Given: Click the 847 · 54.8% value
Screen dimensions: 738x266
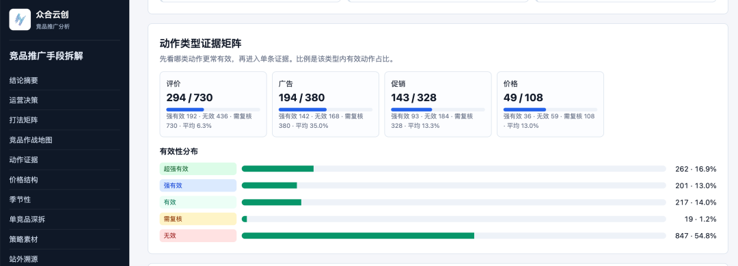Looking at the screenshot, I should (696, 236).
